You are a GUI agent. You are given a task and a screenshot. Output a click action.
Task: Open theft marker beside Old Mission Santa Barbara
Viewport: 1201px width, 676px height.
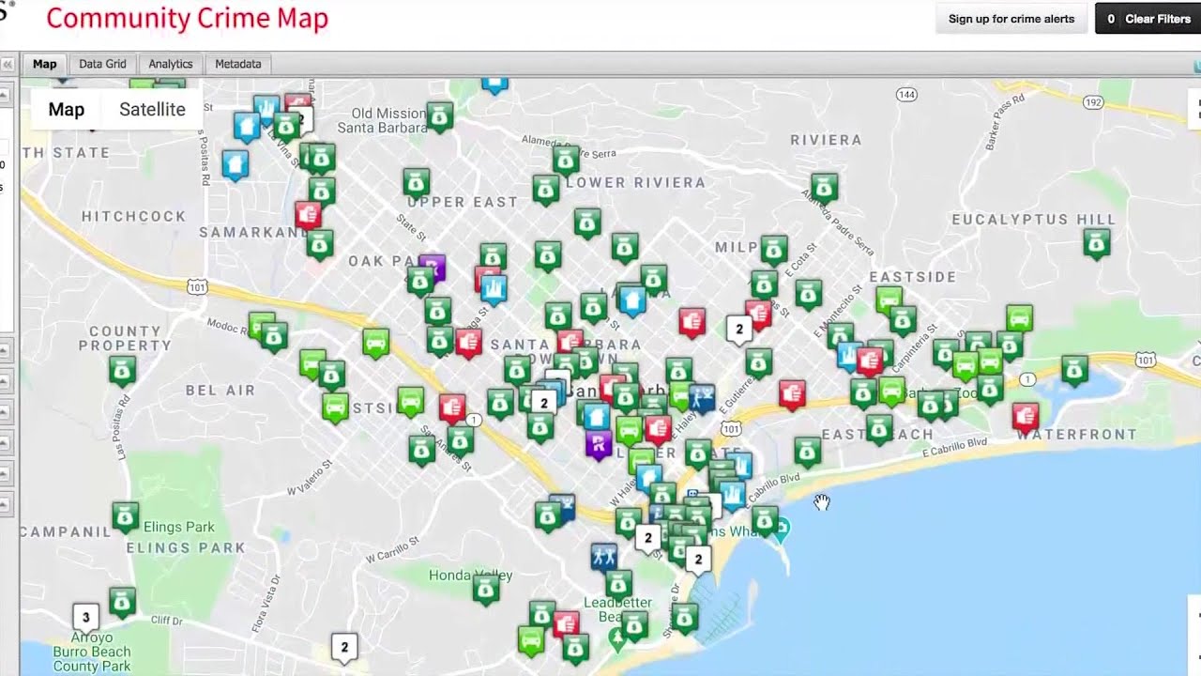(x=440, y=116)
